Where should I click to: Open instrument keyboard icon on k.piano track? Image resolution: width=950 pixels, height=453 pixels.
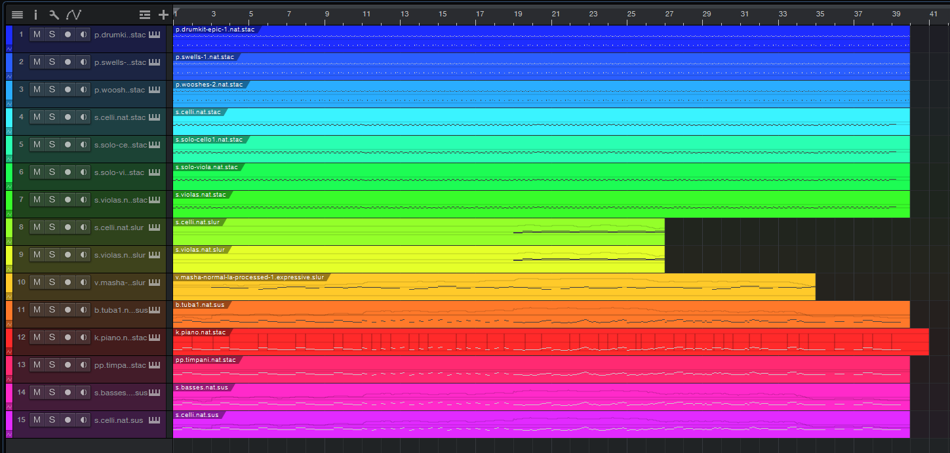(155, 338)
